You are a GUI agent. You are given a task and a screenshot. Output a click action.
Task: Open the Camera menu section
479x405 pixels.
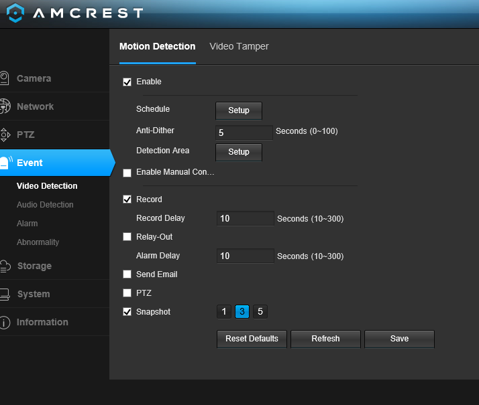tap(34, 78)
